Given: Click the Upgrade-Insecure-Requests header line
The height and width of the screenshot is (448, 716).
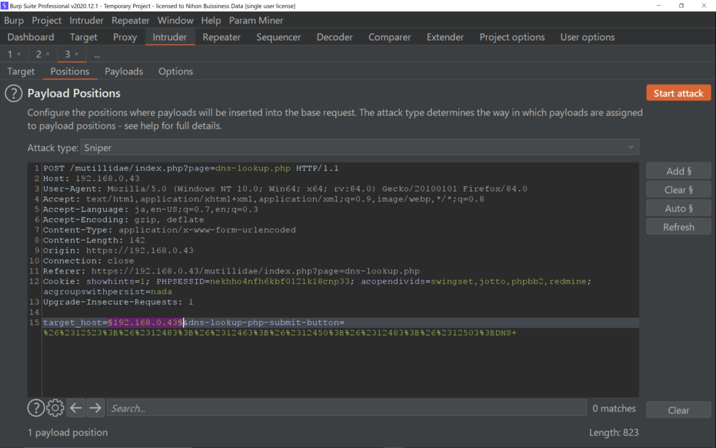Looking at the screenshot, I should click(x=118, y=302).
